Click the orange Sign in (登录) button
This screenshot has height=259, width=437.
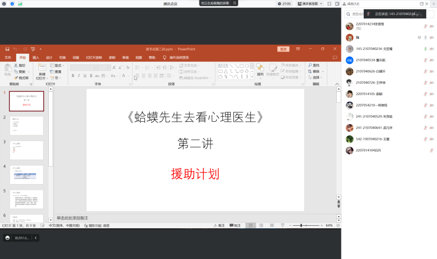283,49
